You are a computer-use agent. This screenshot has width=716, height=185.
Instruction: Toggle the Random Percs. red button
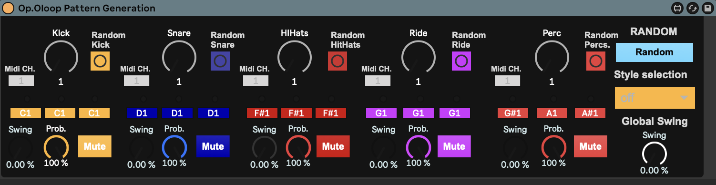(x=595, y=61)
